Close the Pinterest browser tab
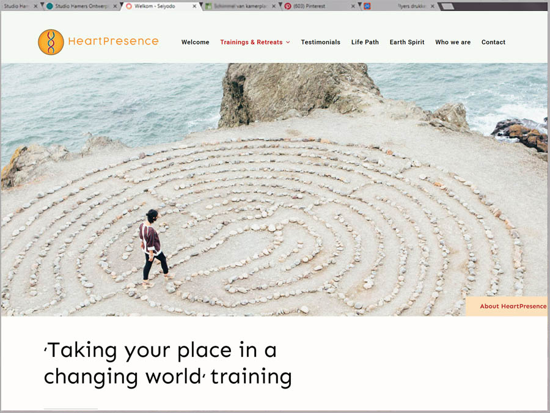 pos(353,6)
